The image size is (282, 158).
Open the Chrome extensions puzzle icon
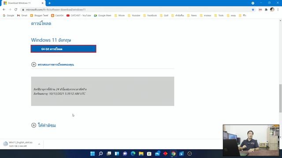point(266,10)
